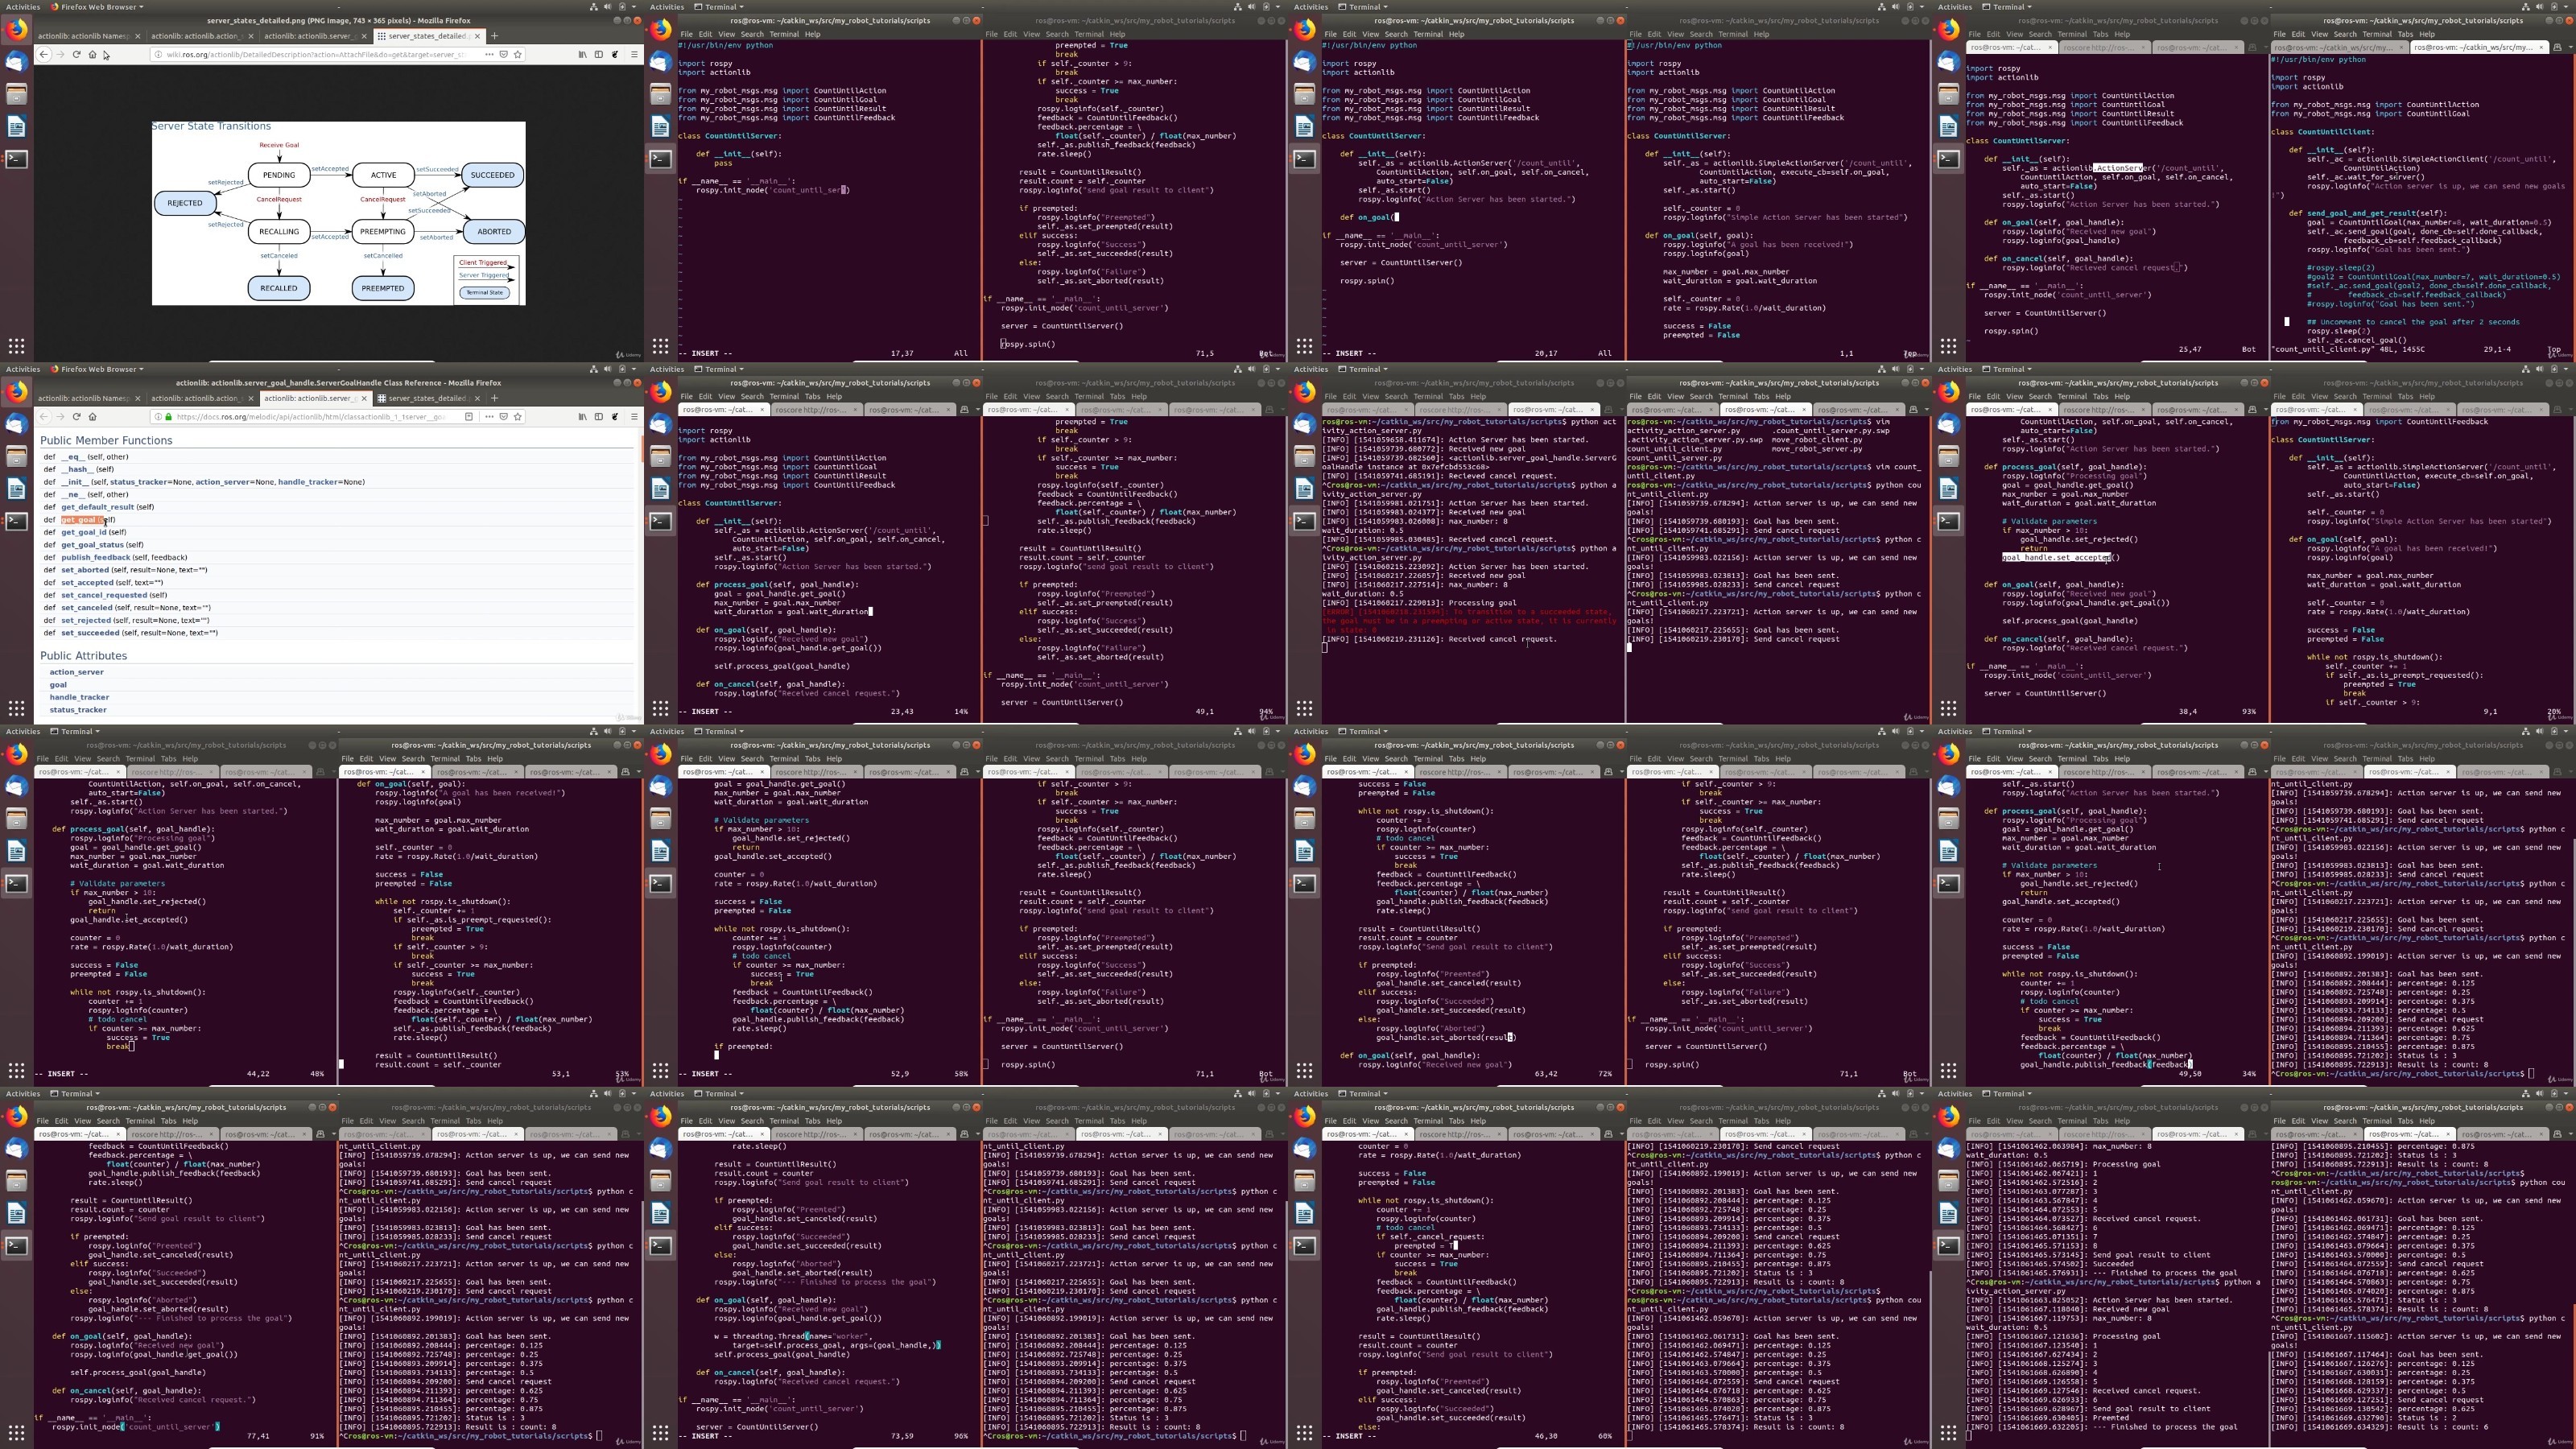This screenshot has width=2576, height=1449.
Task: Open the set_canceled function link
Action: [x=87, y=607]
